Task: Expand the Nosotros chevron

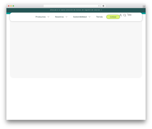Action: coord(67,17)
